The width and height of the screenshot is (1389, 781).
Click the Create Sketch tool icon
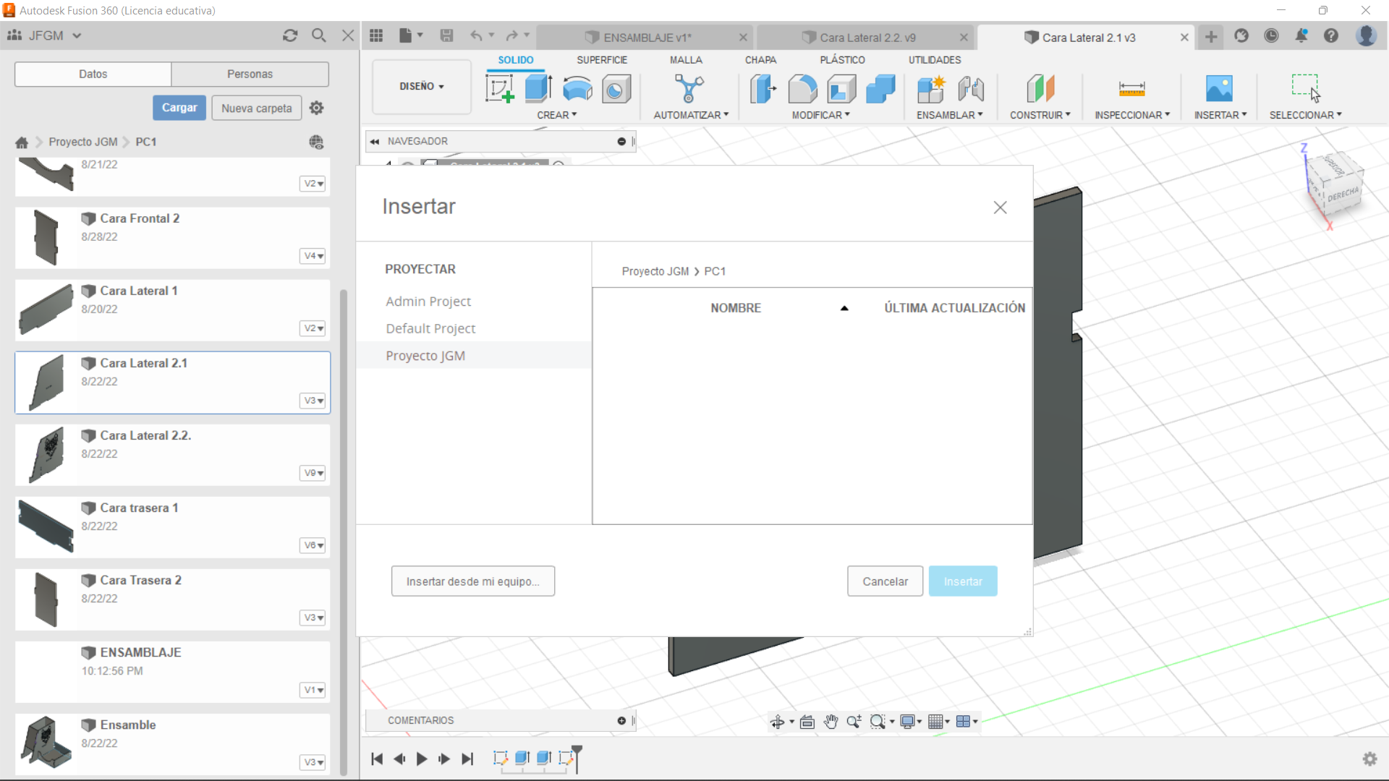[x=499, y=89]
